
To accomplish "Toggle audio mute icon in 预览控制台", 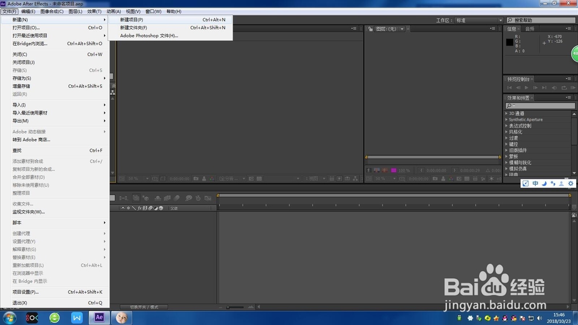I will 554,88.
